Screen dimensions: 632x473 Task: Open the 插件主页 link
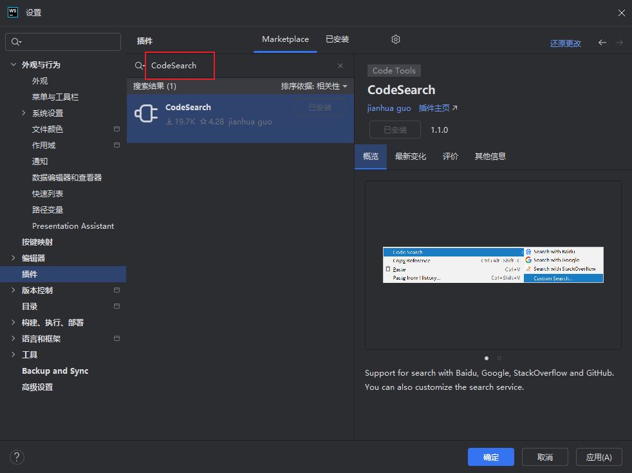pos(434,108)
